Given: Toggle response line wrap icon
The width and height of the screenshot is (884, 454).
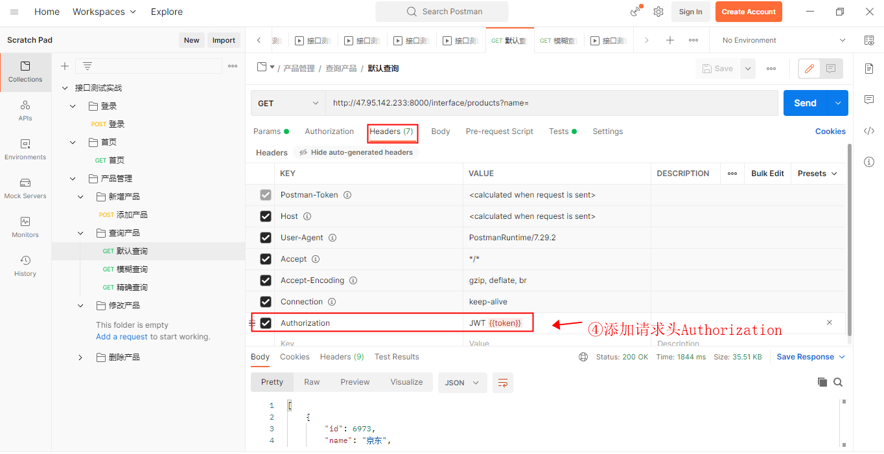Looking at the screenshot, I should [503, 383].
